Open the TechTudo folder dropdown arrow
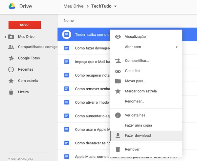The width and height of the screenshot is (197, 161). [x=115, y=7]
